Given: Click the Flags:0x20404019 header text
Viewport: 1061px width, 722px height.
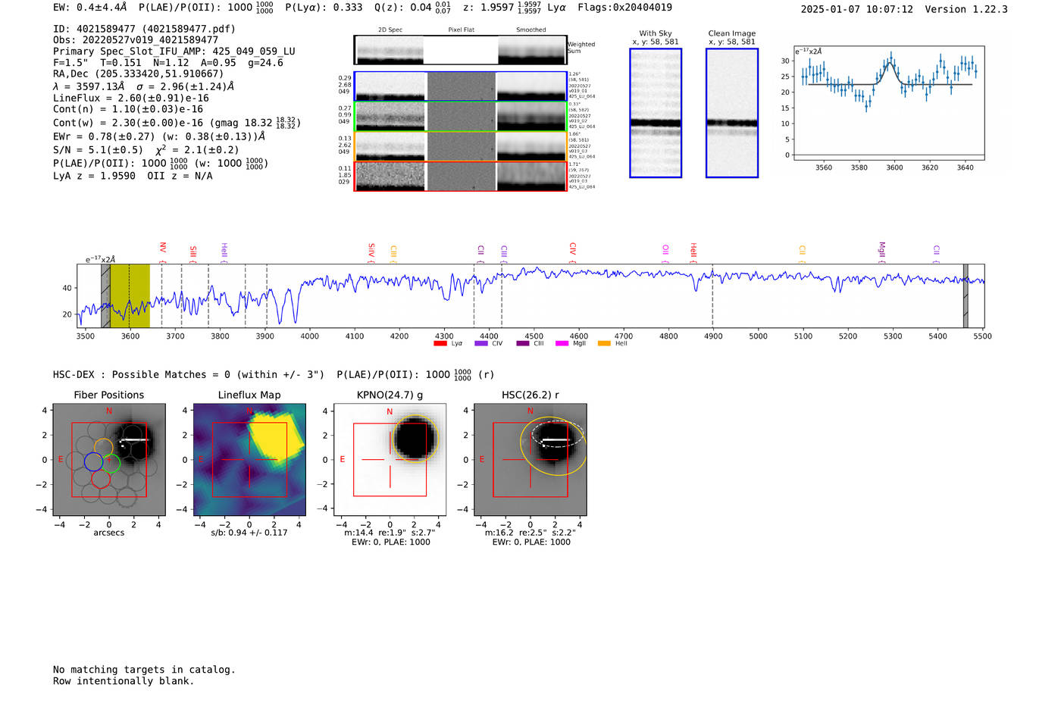Looking at the screenshot, I should 624,8.
